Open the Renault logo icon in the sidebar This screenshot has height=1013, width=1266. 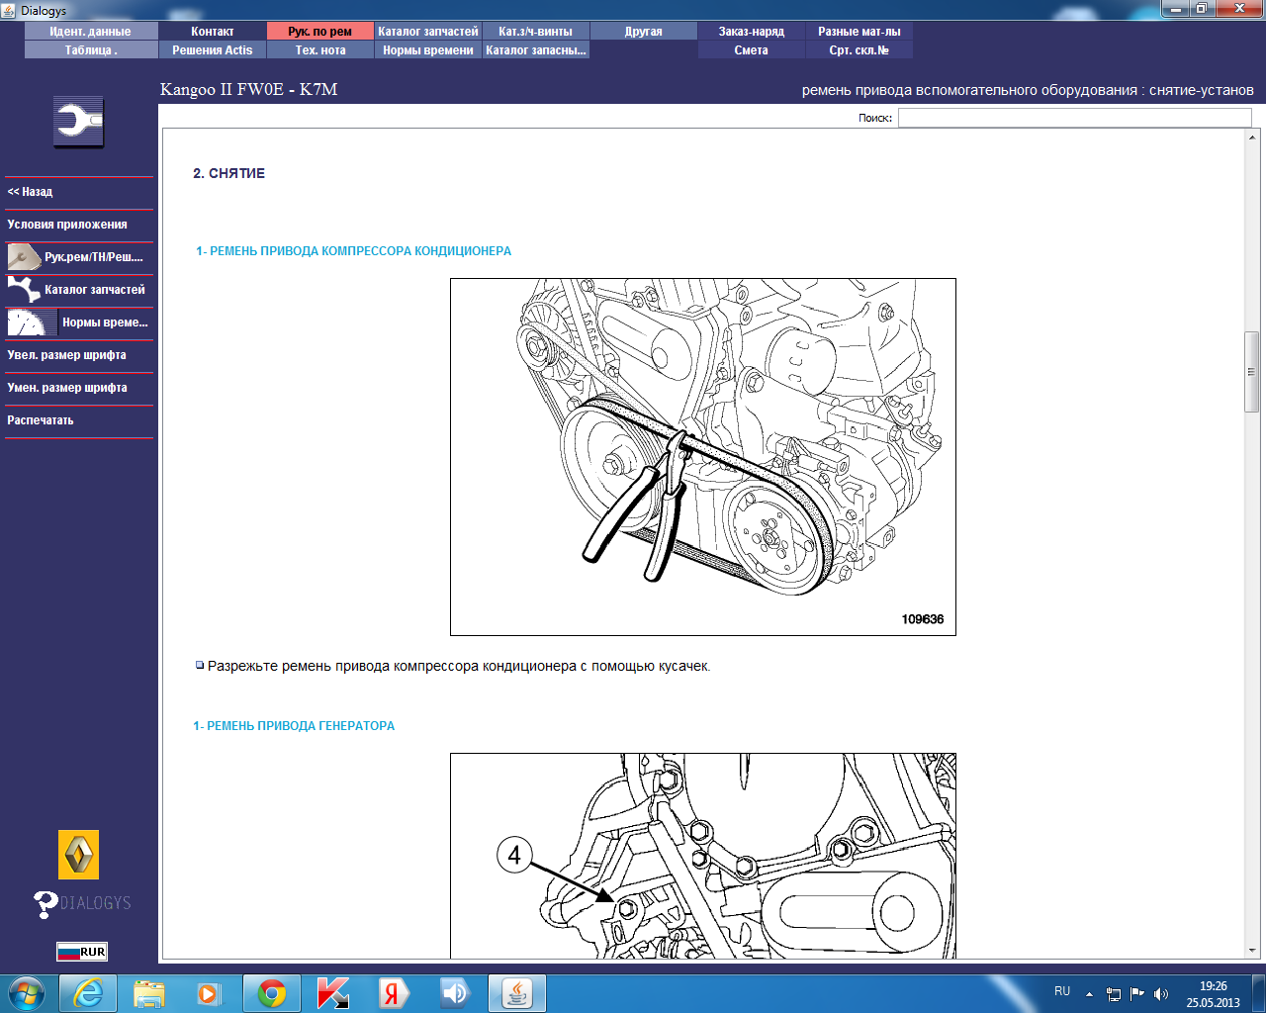click(x=79, y=855)
